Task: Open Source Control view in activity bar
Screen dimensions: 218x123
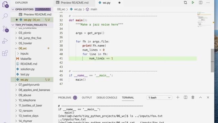Action: pos(5,29)
